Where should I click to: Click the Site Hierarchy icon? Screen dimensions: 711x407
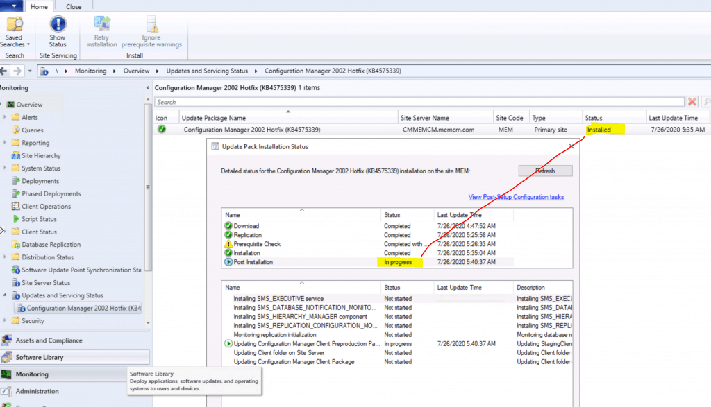(16, 155)
